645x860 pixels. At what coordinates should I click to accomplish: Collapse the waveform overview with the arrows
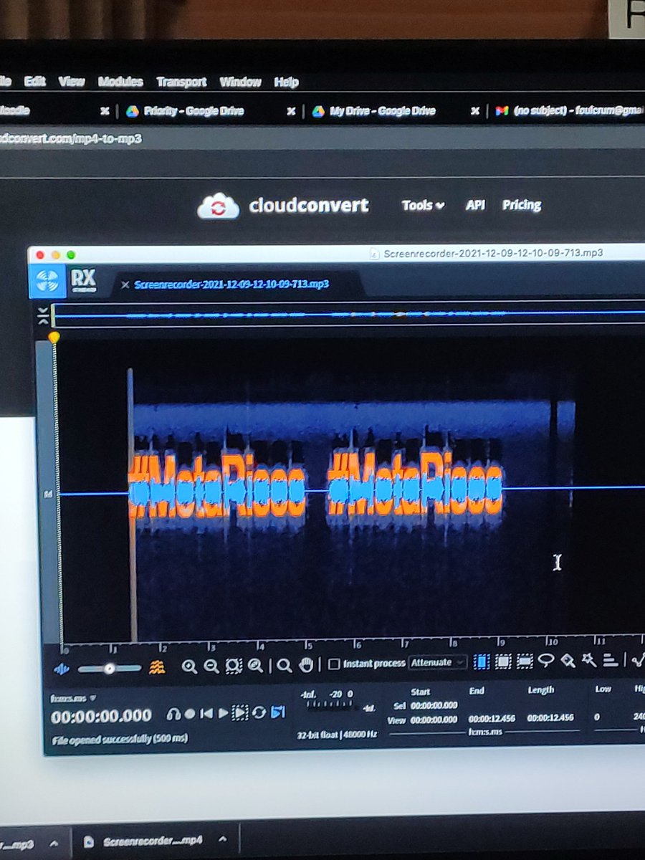tap(43, 315)
